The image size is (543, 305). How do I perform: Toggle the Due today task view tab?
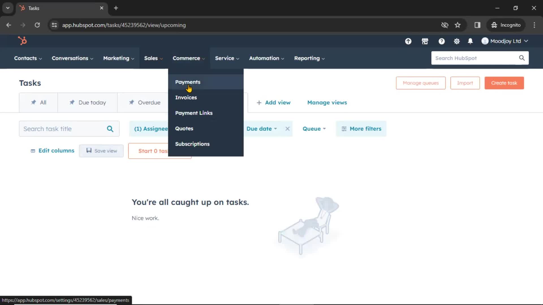point(88,103)
